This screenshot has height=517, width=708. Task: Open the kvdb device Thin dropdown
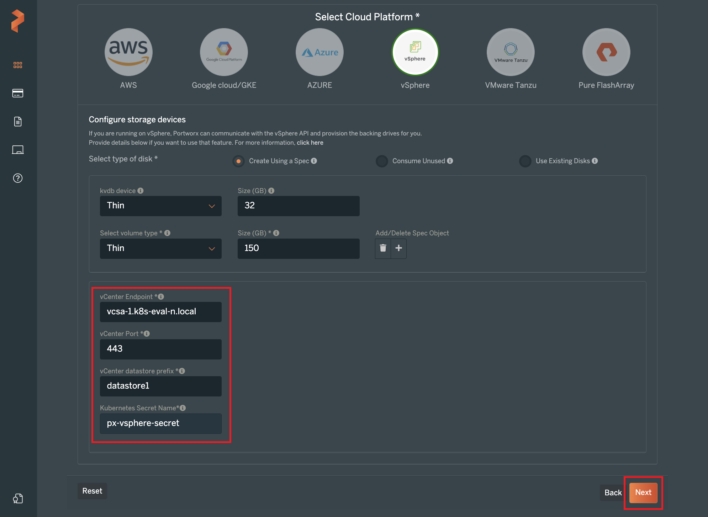coord(161,206)
